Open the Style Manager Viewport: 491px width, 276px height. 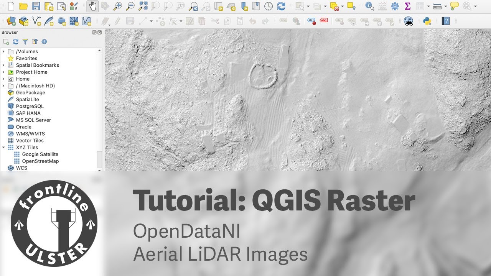coord(74,6)
